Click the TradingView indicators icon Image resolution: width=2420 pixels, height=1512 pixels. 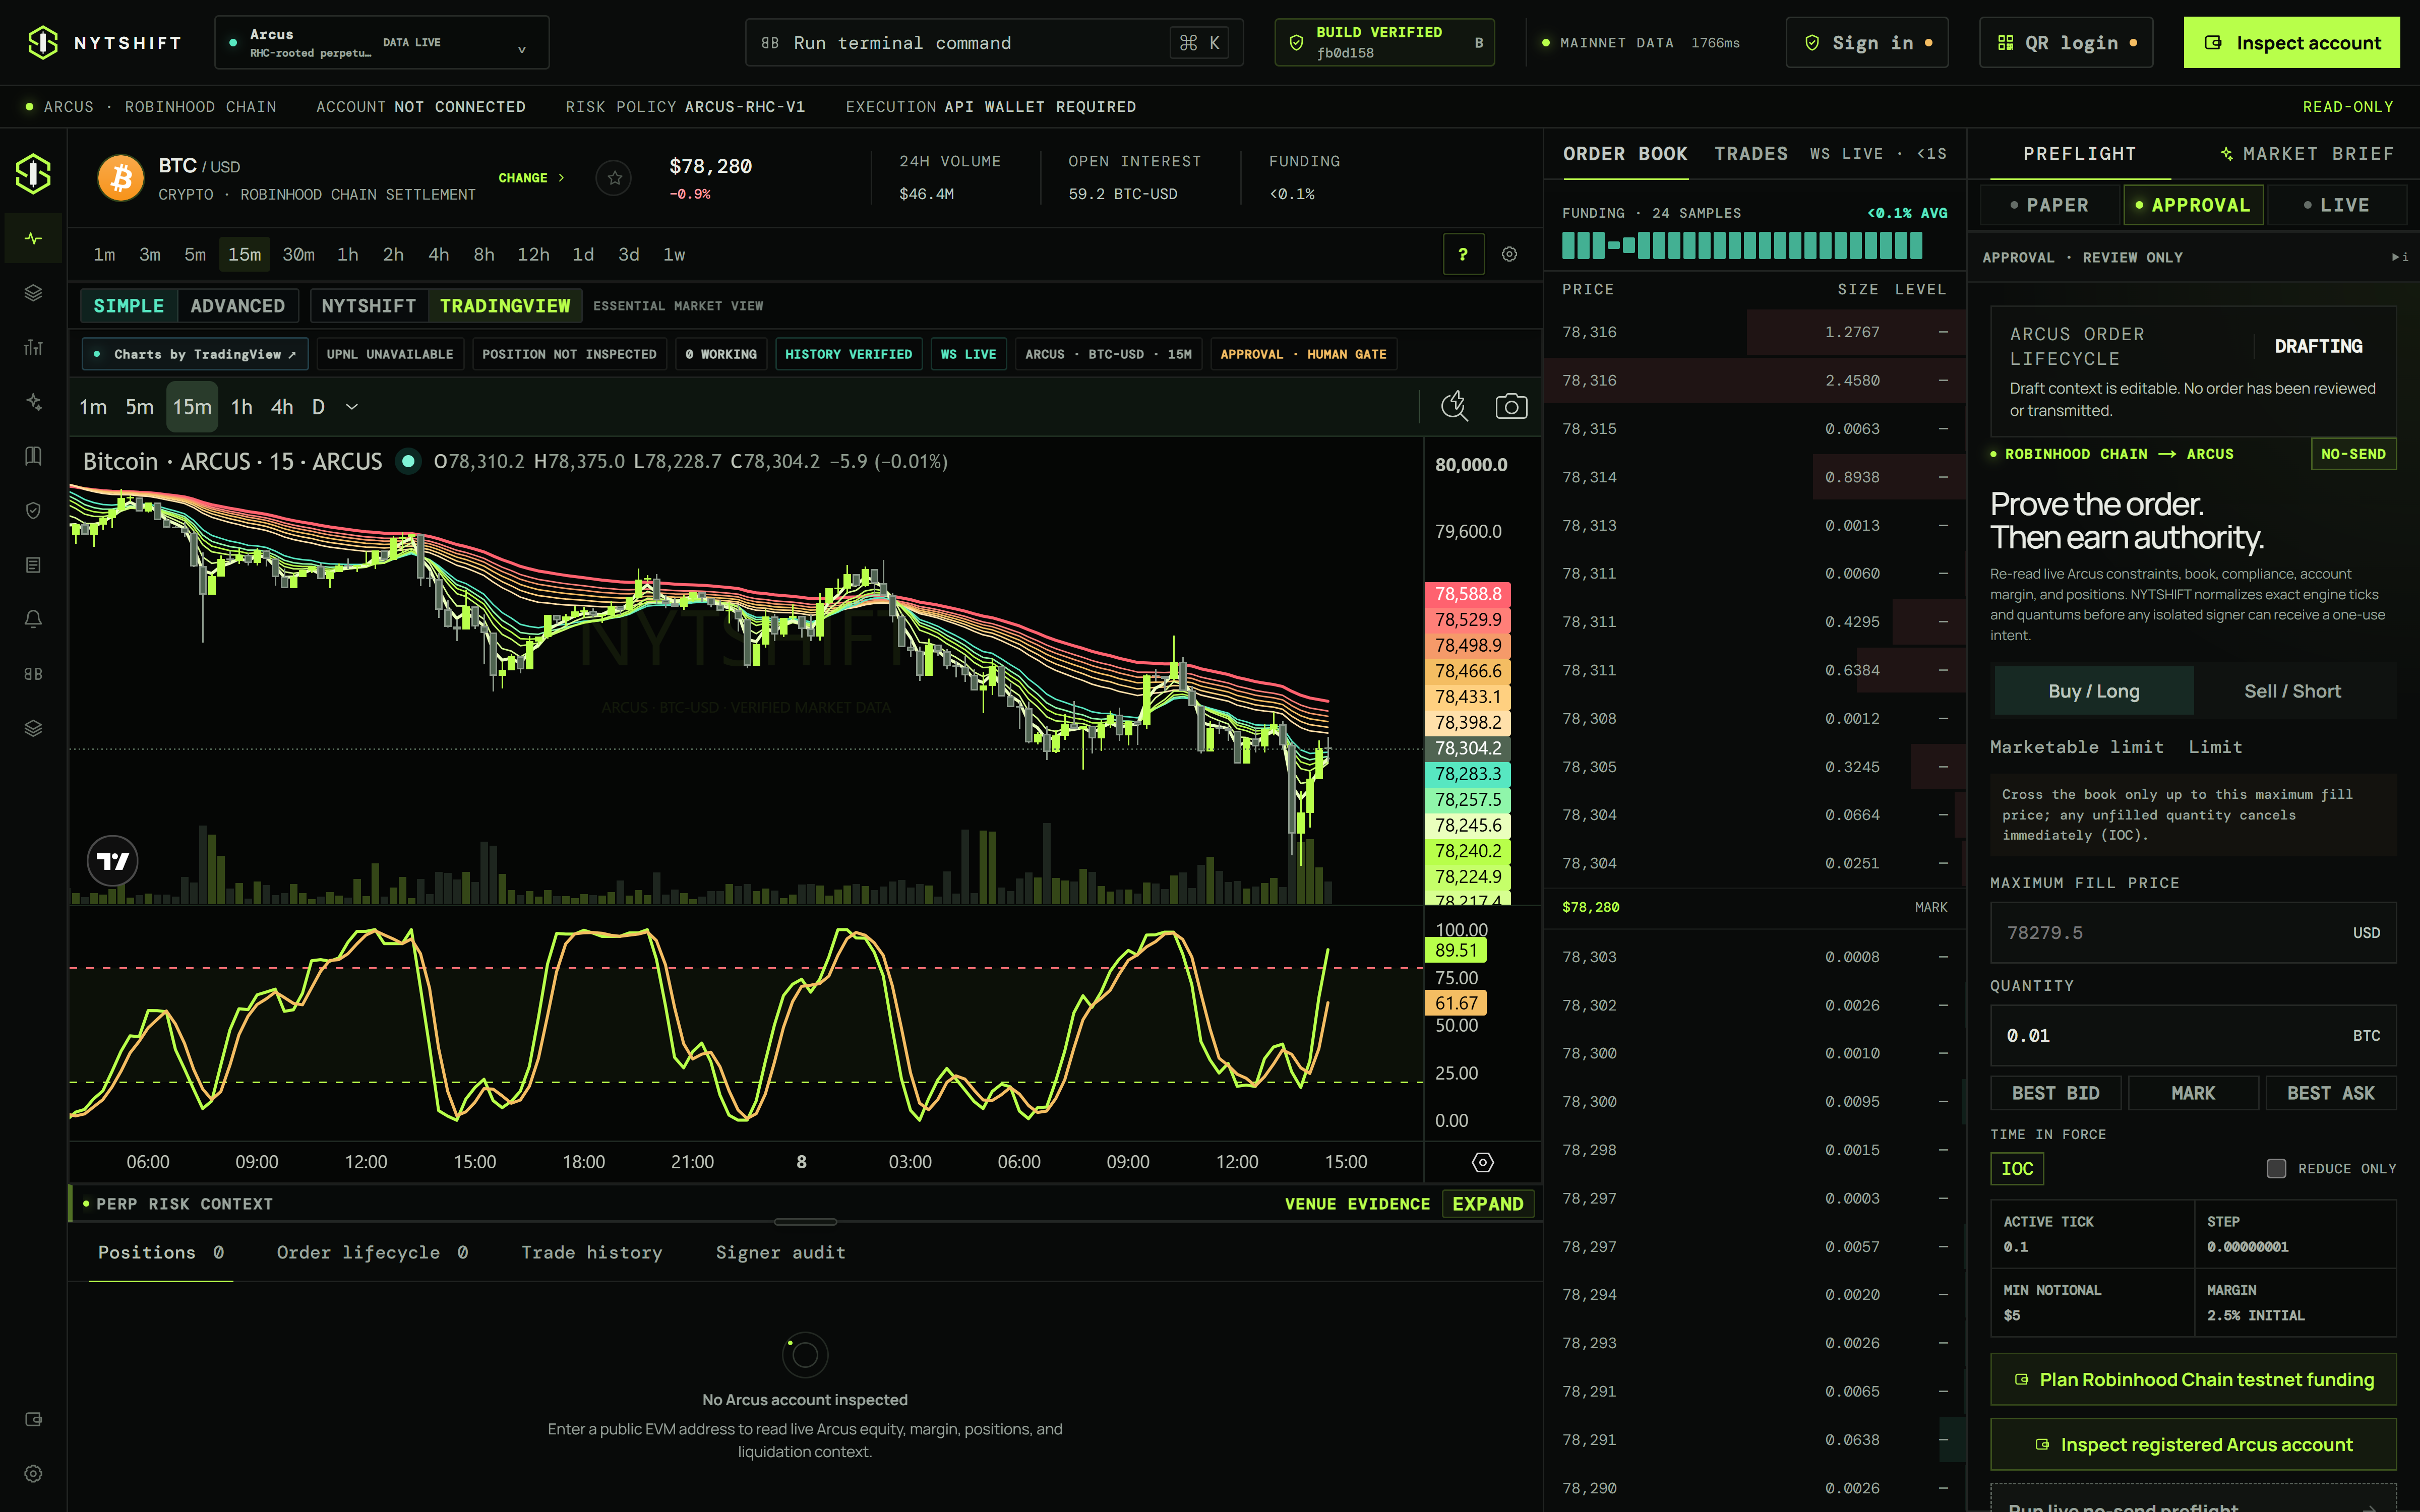point(1454,406)
